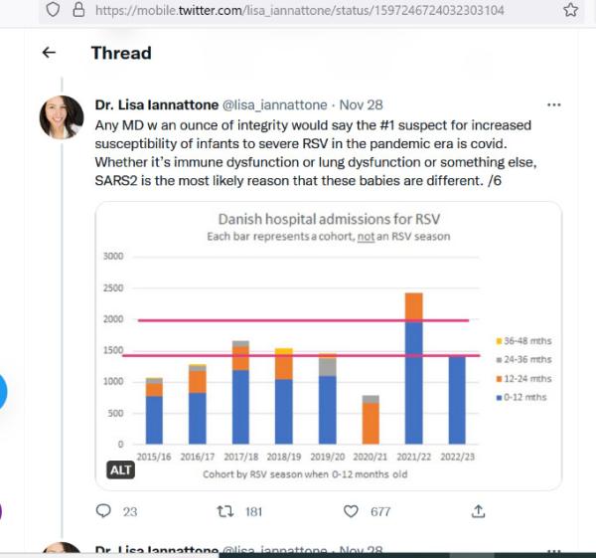This screenshot has height=558, width=596.
Task: Reply to the tweet via comment icon
Action: point(103,511)
